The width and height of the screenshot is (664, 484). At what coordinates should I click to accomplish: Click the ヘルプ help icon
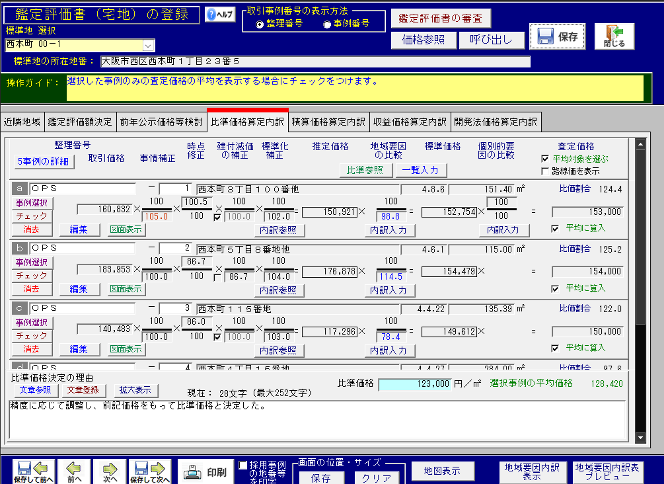[220, 15]
